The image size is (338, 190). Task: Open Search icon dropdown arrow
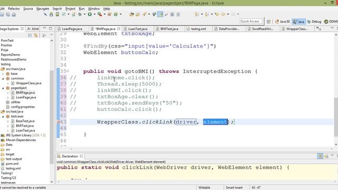point(149,14)
